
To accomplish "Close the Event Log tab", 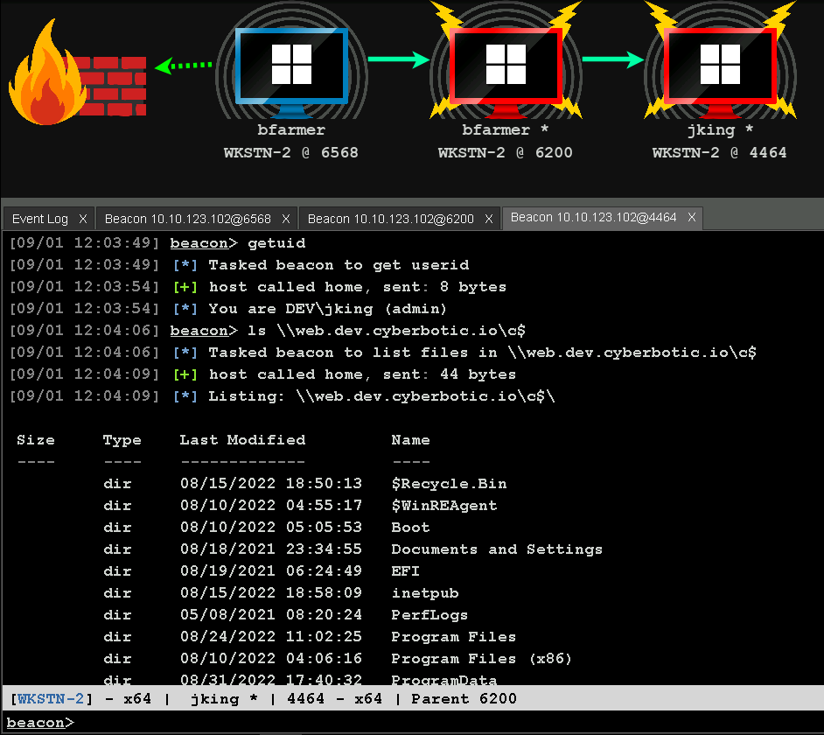I will tap(83, 219).
